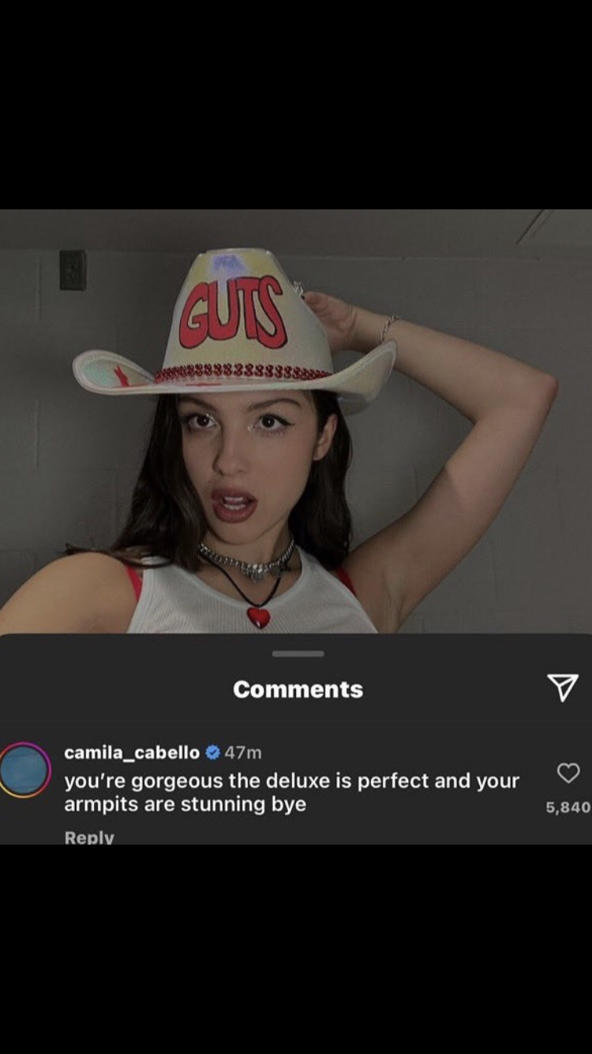Viewport: 592px width, 1054px height.
Task: View the 5,840 likes count
Action: click(568, 807)
